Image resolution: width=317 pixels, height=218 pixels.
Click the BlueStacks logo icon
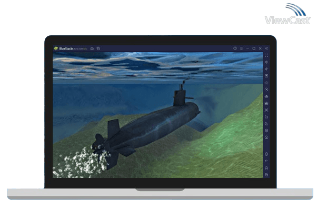click(56, 48)
